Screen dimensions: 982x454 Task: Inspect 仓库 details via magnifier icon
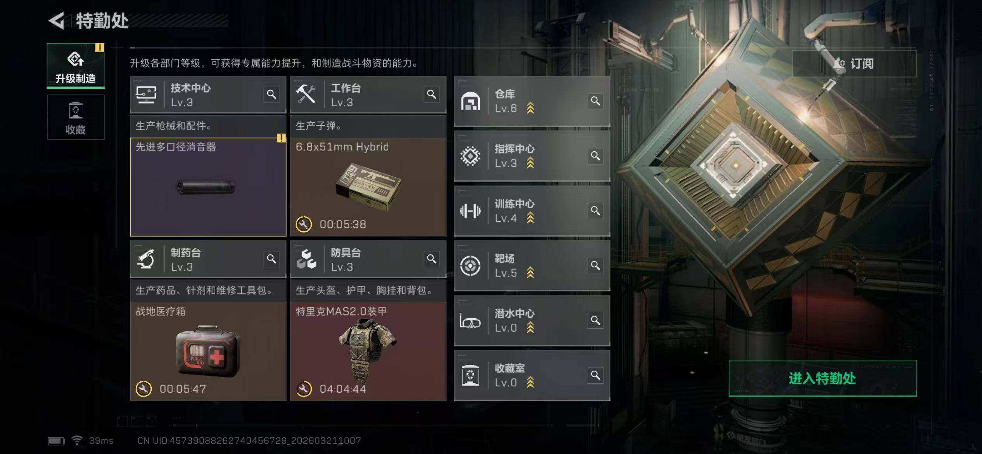pyautogui.click(x=596, y=101)
